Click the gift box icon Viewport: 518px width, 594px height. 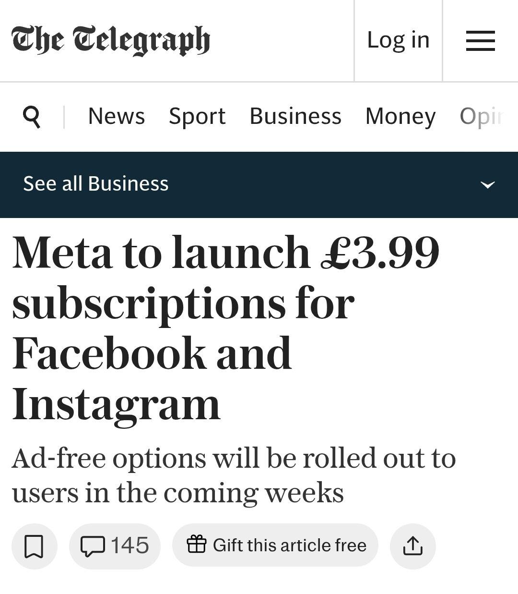tap(196, 545)
